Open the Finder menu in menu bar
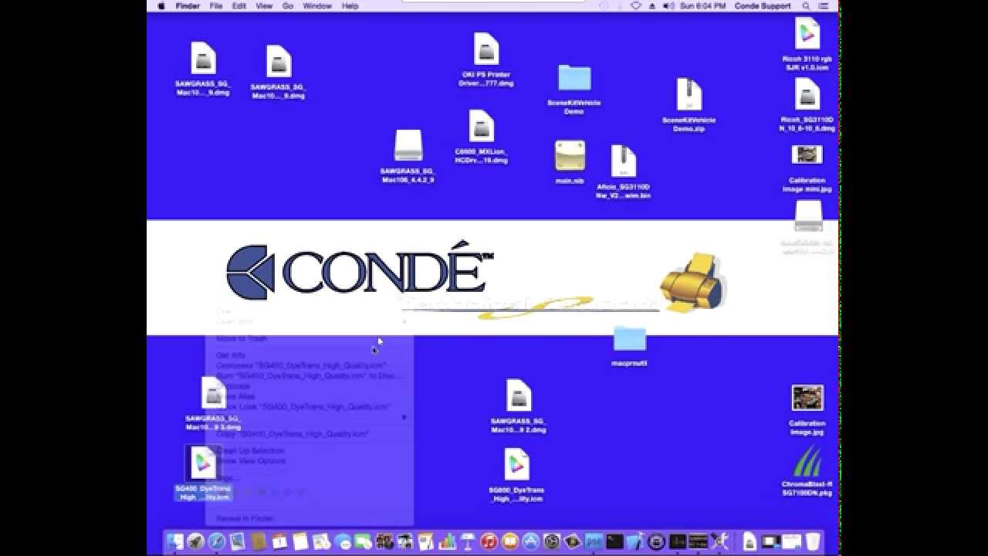 pos(188,5)
